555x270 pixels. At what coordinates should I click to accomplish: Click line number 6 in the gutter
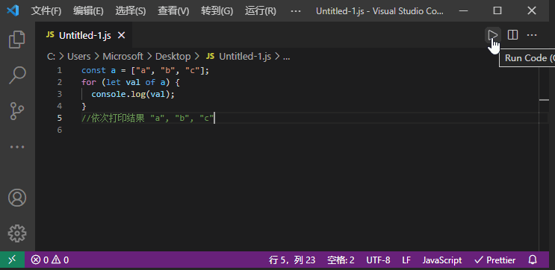tap(59, 130)
